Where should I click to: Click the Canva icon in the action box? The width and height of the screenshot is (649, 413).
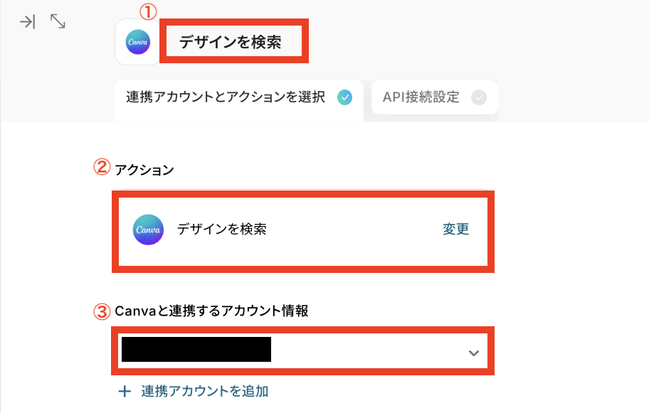click(148, 230)
